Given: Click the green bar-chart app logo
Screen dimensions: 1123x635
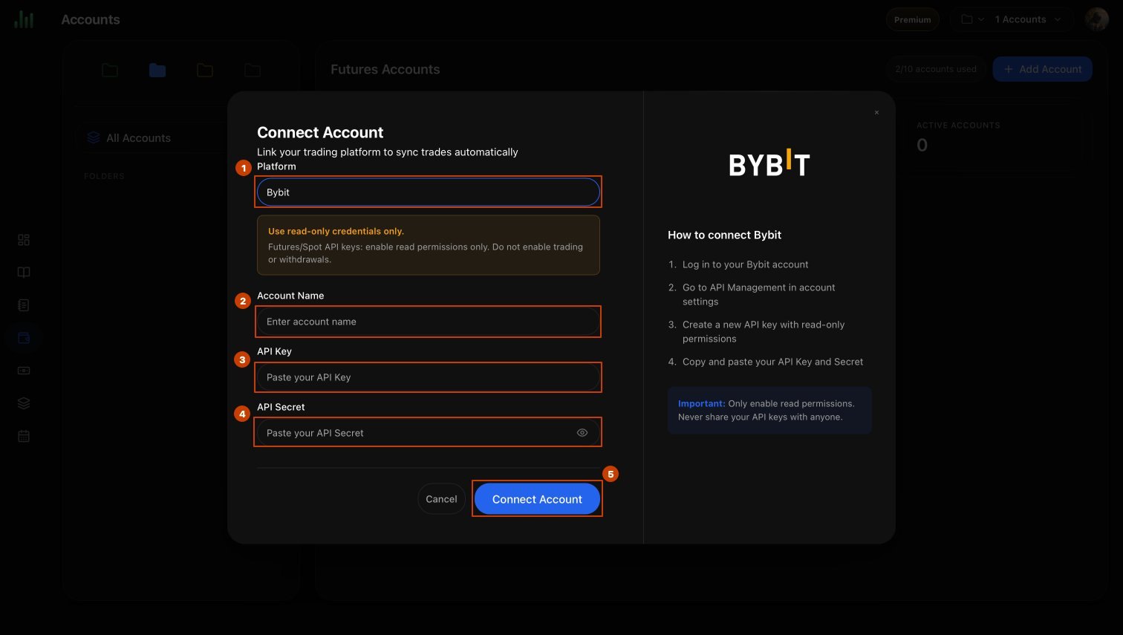Looking at the screenshot, I should (x=24, y=19).
